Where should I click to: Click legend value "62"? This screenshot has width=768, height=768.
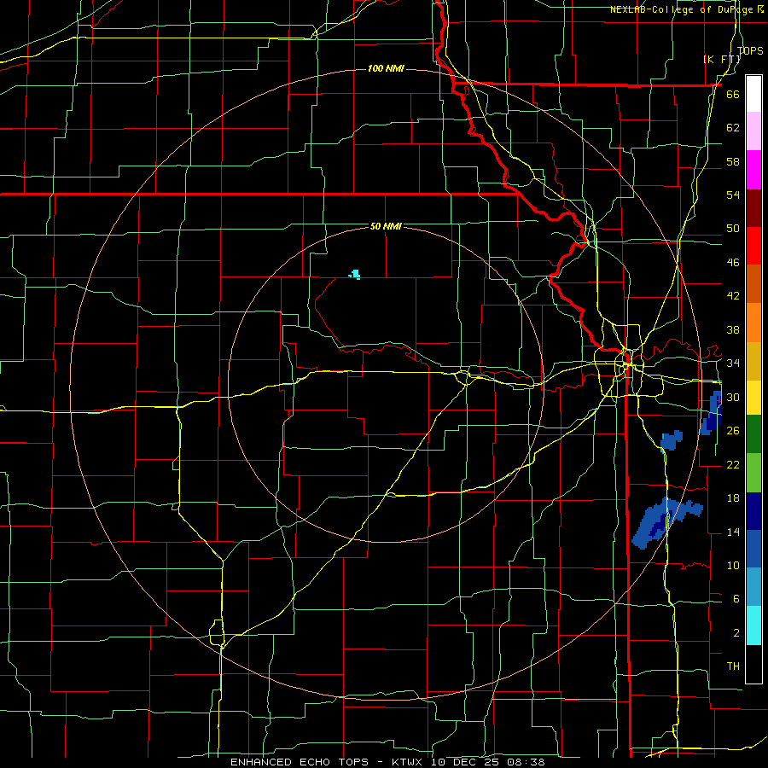pyautogui.click(x=733, y=127)
